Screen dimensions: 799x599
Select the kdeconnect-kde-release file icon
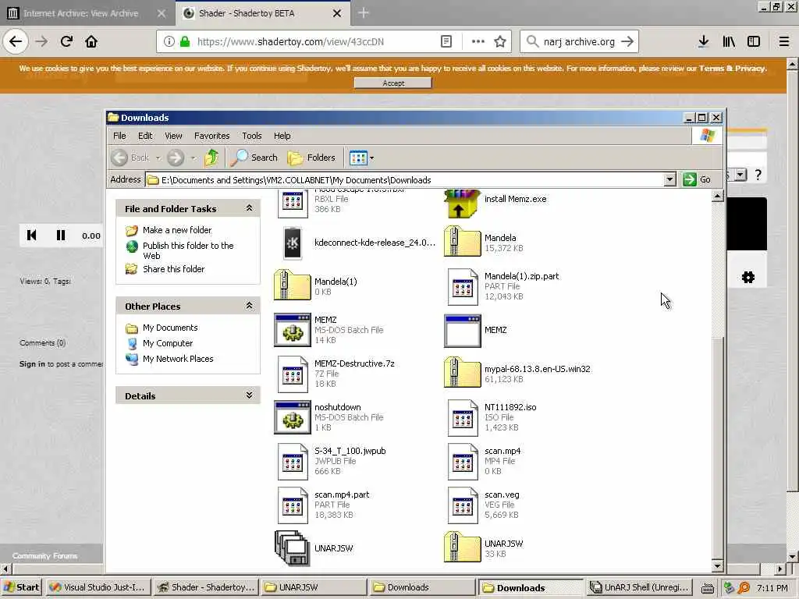pyautogui.click(x=293, y=243)
